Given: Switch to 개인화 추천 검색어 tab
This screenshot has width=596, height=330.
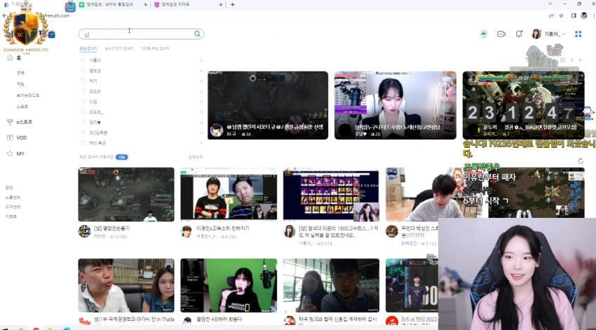Looking at the screenshot, I should click(x=155, y=48).
